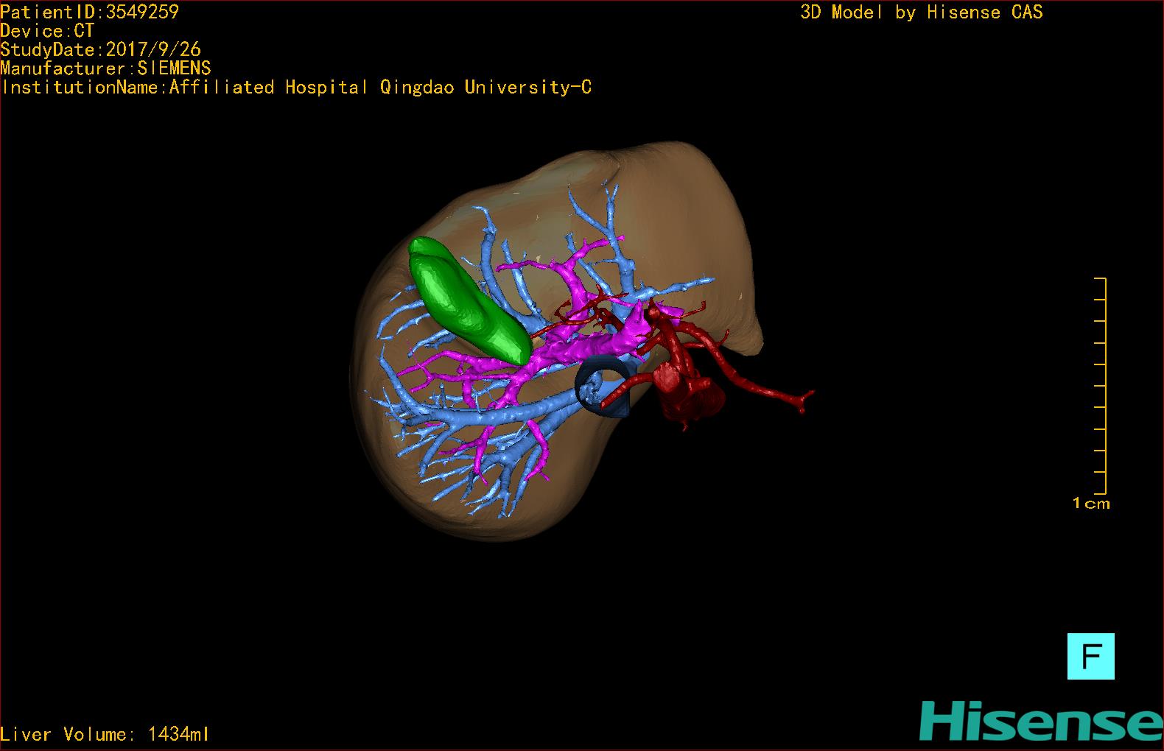
Task: Click the PatientID:3549259 text
Action: point(90,12)
